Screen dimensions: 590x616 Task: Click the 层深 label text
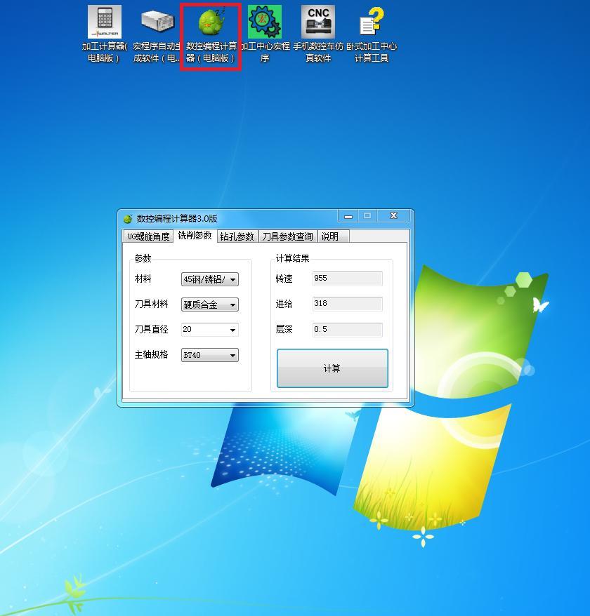pyautogui.click(x=284, y=329)
